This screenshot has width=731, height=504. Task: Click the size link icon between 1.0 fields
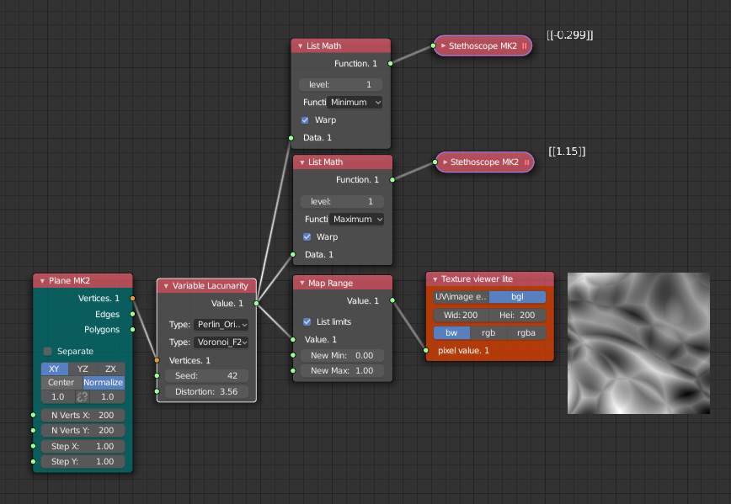pos(83,397)
